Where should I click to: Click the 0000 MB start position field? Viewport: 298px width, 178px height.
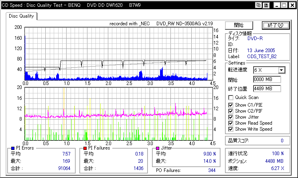[x=267, y=79]
